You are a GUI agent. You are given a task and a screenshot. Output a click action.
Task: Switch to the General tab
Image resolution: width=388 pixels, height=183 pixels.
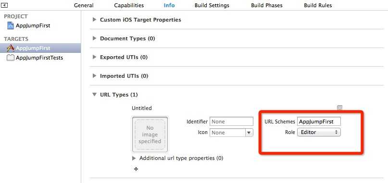(84, 5)
